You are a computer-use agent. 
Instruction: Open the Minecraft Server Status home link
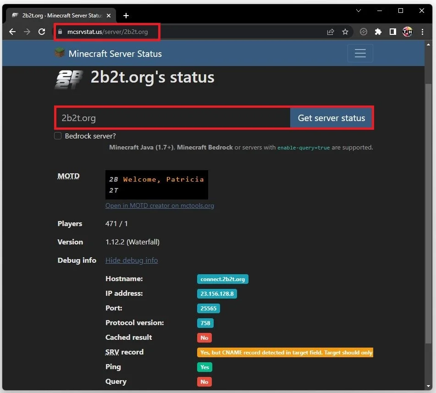(x=115, y=54)
